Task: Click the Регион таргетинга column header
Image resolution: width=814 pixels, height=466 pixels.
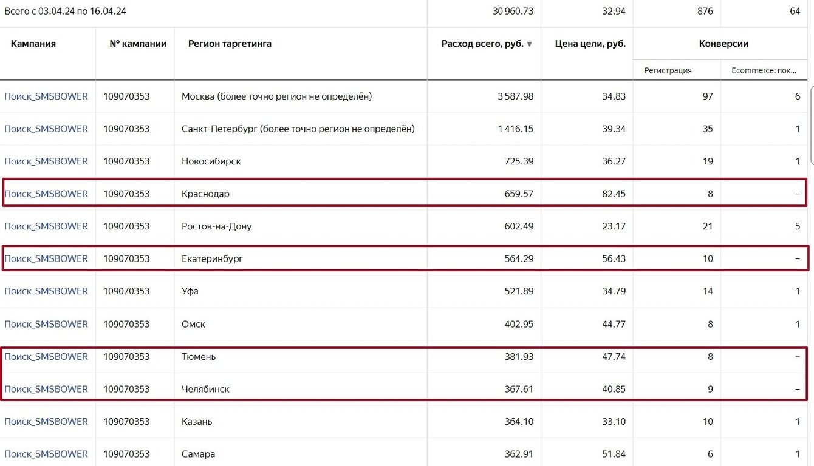Action: tap(230, 44)
